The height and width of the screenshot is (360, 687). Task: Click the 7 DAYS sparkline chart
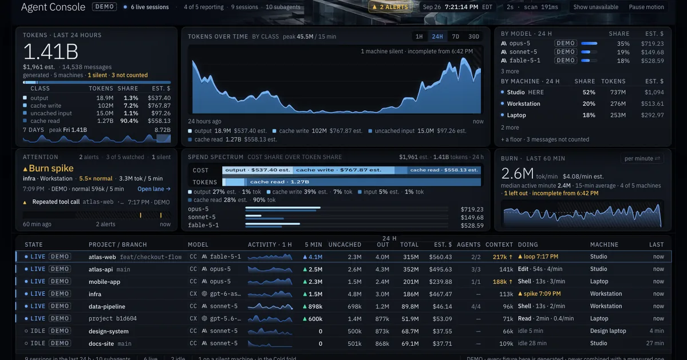[97, 138]
